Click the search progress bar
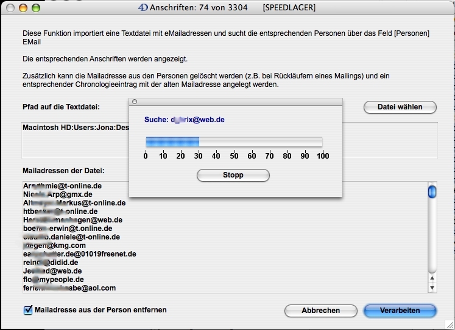The width and height of the screenshot is (455, 330). click(x=234, y=142)
